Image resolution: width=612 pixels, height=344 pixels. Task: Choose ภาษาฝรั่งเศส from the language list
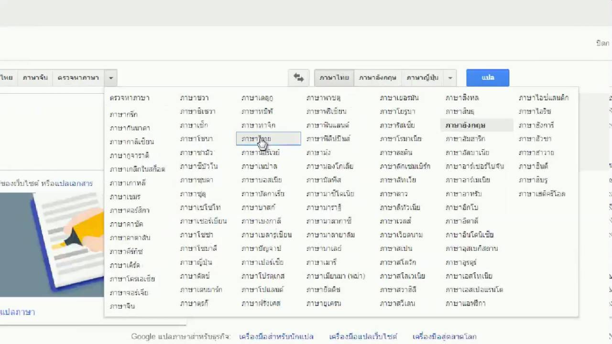coord(261,303)
